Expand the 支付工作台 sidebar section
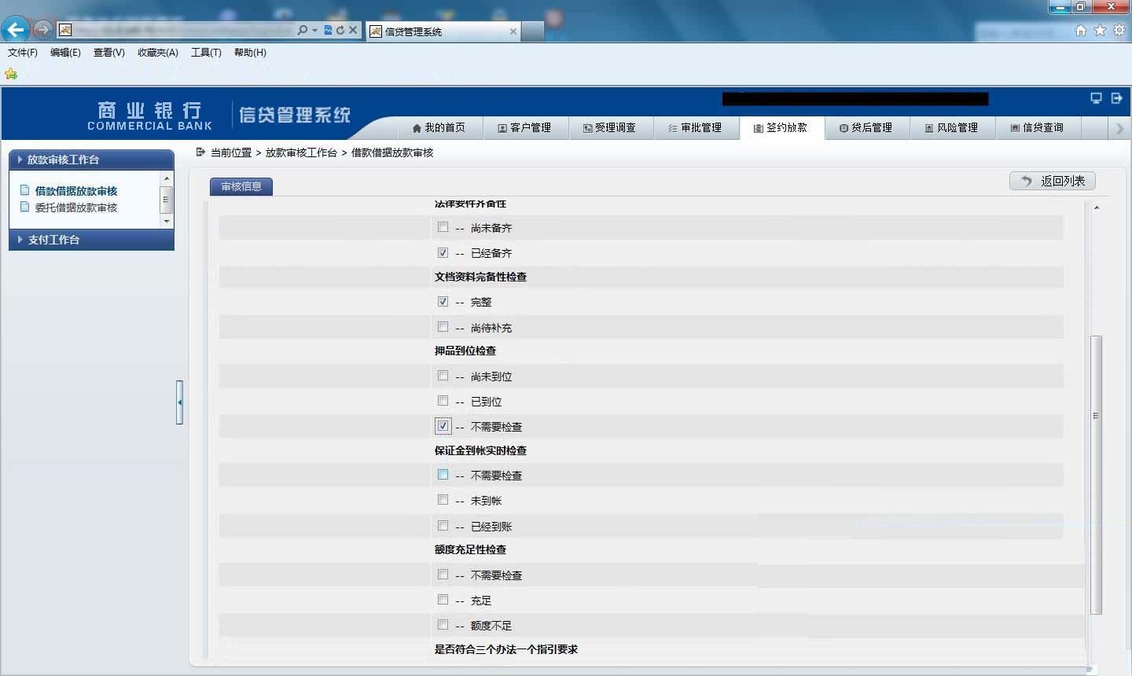The height and width of the screenshot is (676, 1132). click(91, 240)
